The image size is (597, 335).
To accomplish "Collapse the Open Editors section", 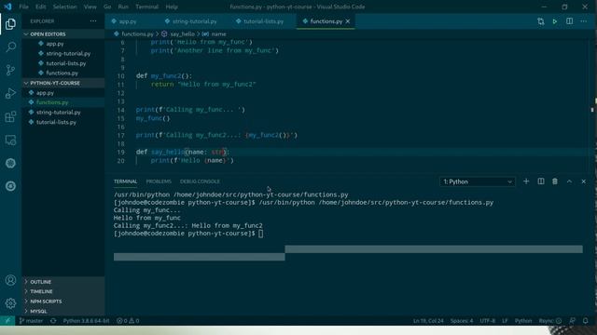I will pos(63,34).
